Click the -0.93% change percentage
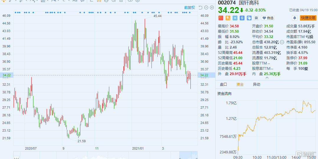This screenshot has width=318, height=159. click(260, 10)
